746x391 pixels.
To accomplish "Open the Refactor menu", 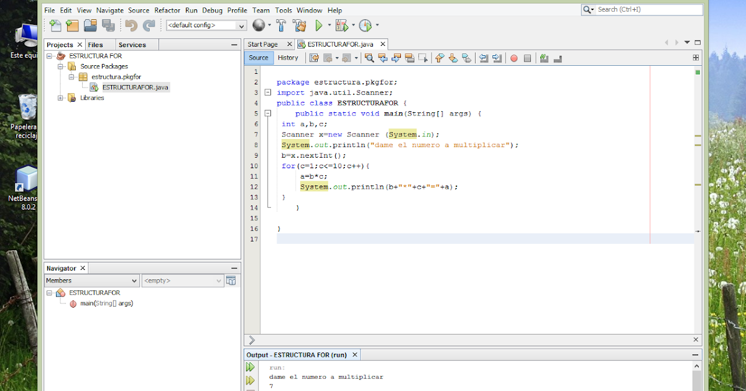I will point(167,10).
